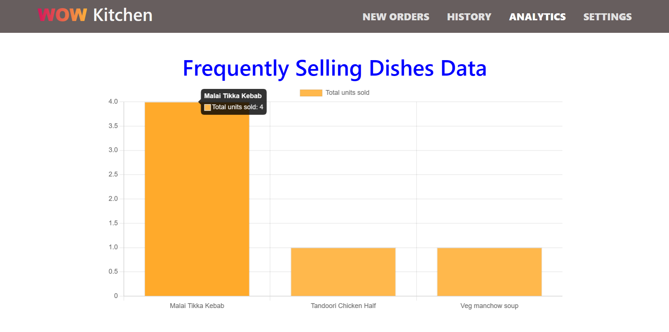Select the Veg manchow soup bar

coord(489,272)
